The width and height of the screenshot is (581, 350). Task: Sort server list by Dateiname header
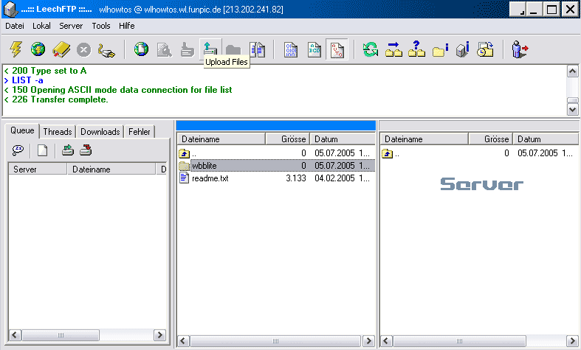(x=424, y=139)
